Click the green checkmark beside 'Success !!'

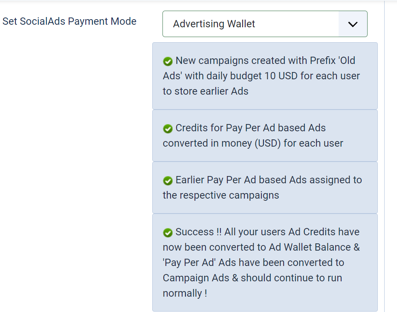(168, 233)
